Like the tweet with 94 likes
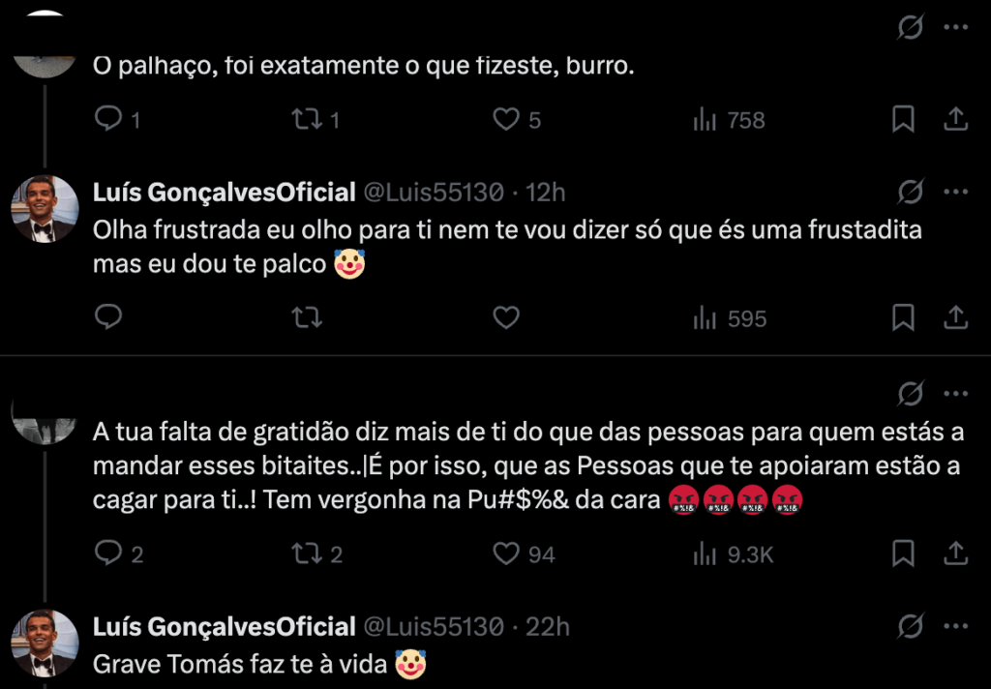 point(506,554)
